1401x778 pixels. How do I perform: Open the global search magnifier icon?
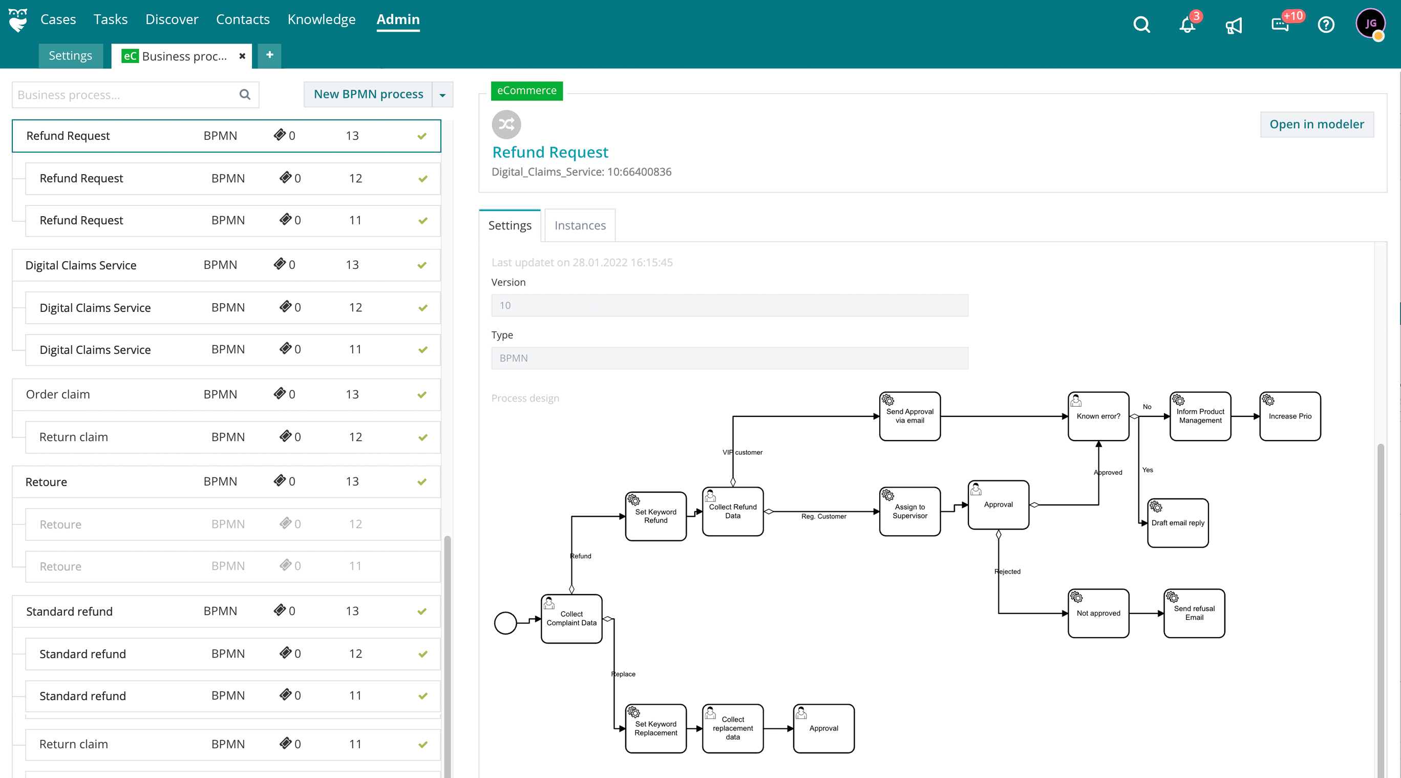[1141, 25]
